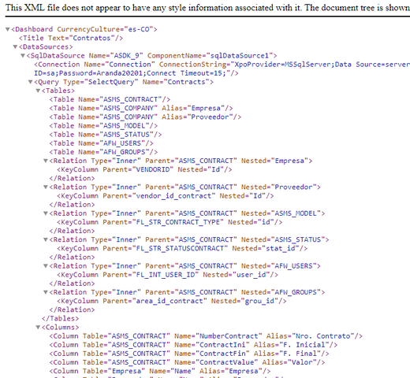The height and width of the screenshot is (378, 410).
Task: Collapse the Dashboard root node
Action: (x=8, y=29)
